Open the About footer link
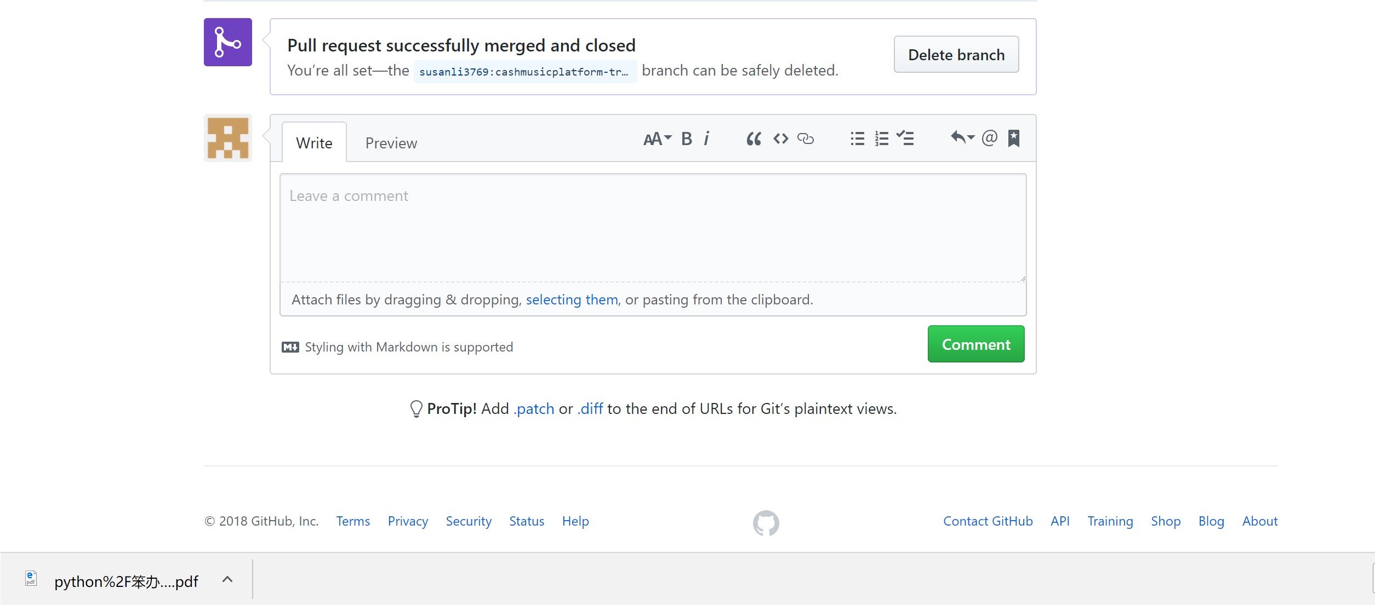Image resolution: width=1375 pixels, height=605 pixels. 1260,521
